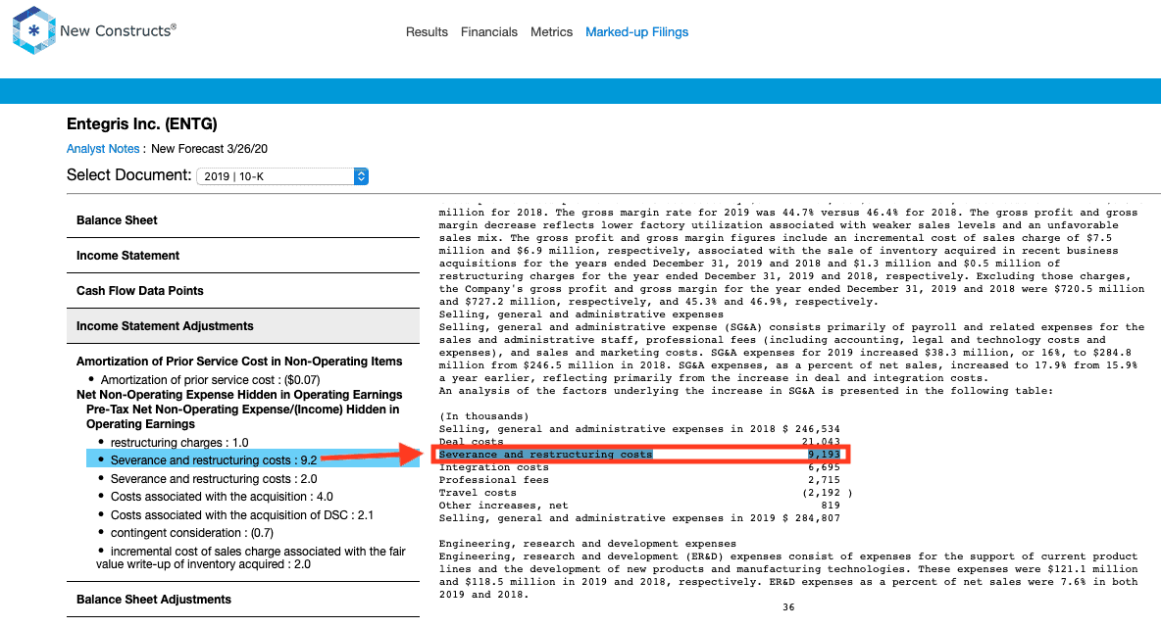Click the New Constructs brand name text
Screen dimensions: 1161x628
(117, 30)
